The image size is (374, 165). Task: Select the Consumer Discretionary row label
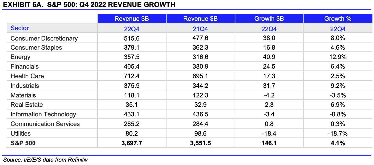pyautogui.click(x=44, y=38)
